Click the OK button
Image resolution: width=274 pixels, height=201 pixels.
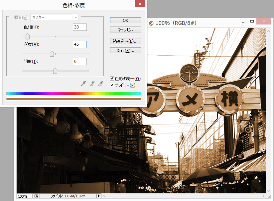click(x=125, y=20)
